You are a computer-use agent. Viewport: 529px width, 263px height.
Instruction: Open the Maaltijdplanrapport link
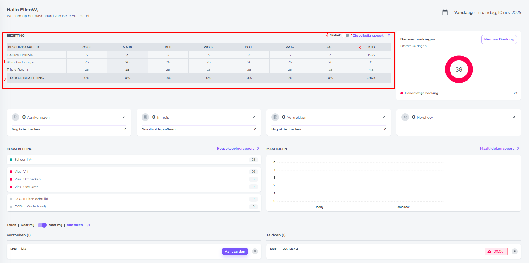[x=497, y=149]
